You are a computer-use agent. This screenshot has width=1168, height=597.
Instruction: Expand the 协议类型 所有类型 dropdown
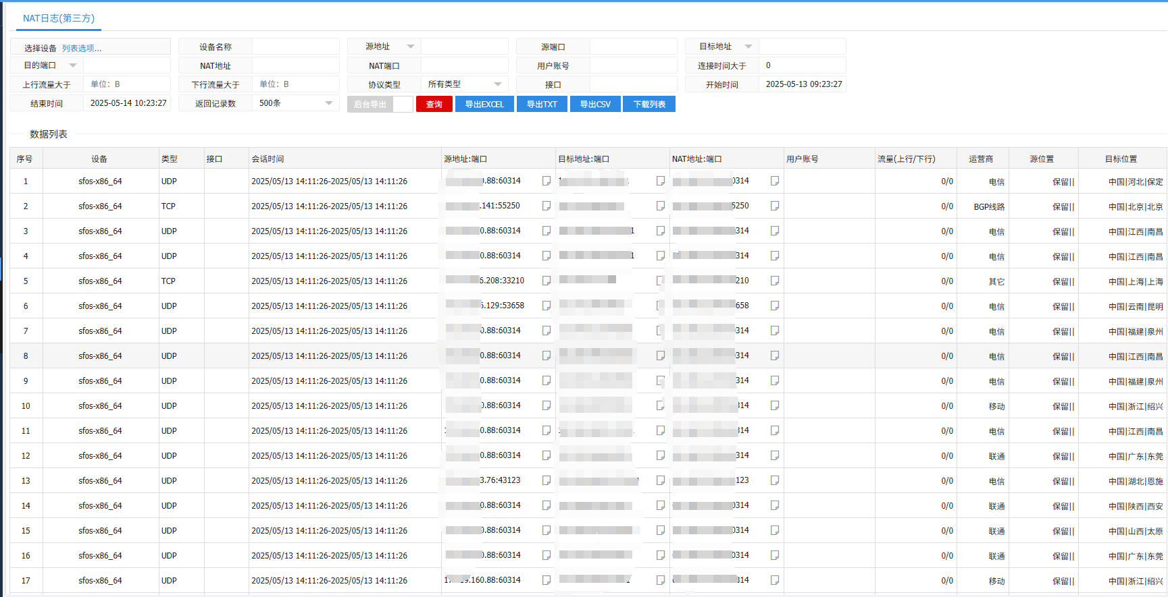tap(465, 84)
